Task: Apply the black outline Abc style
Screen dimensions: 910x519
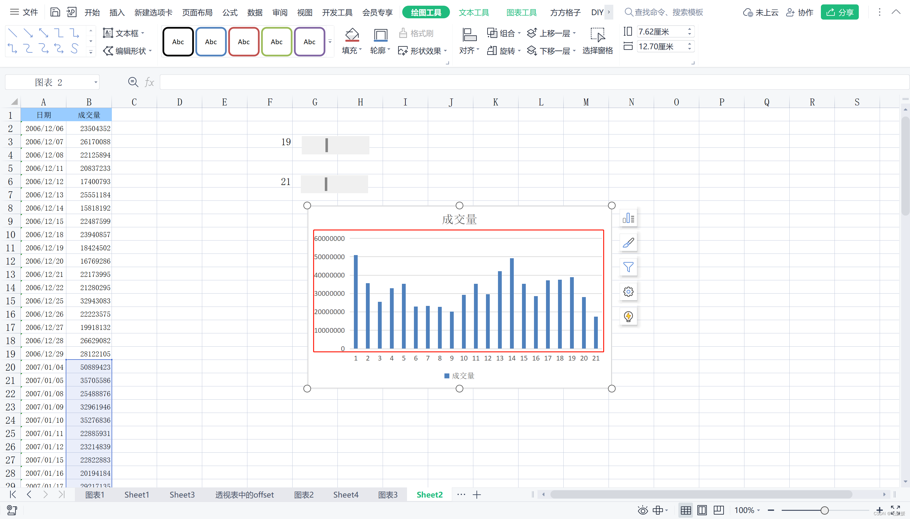Action: pos(178,42)
